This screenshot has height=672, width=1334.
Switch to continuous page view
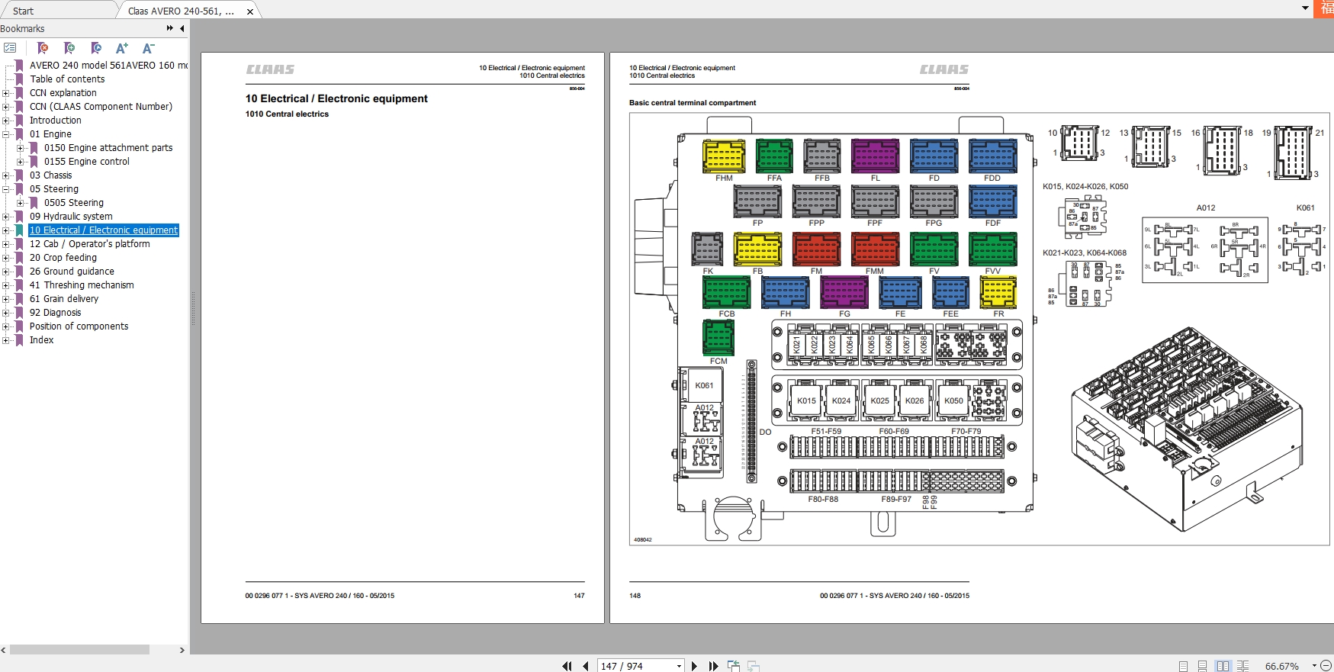1202,666
